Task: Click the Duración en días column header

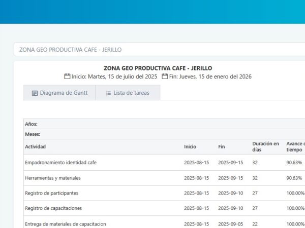Action: point(265,147)
